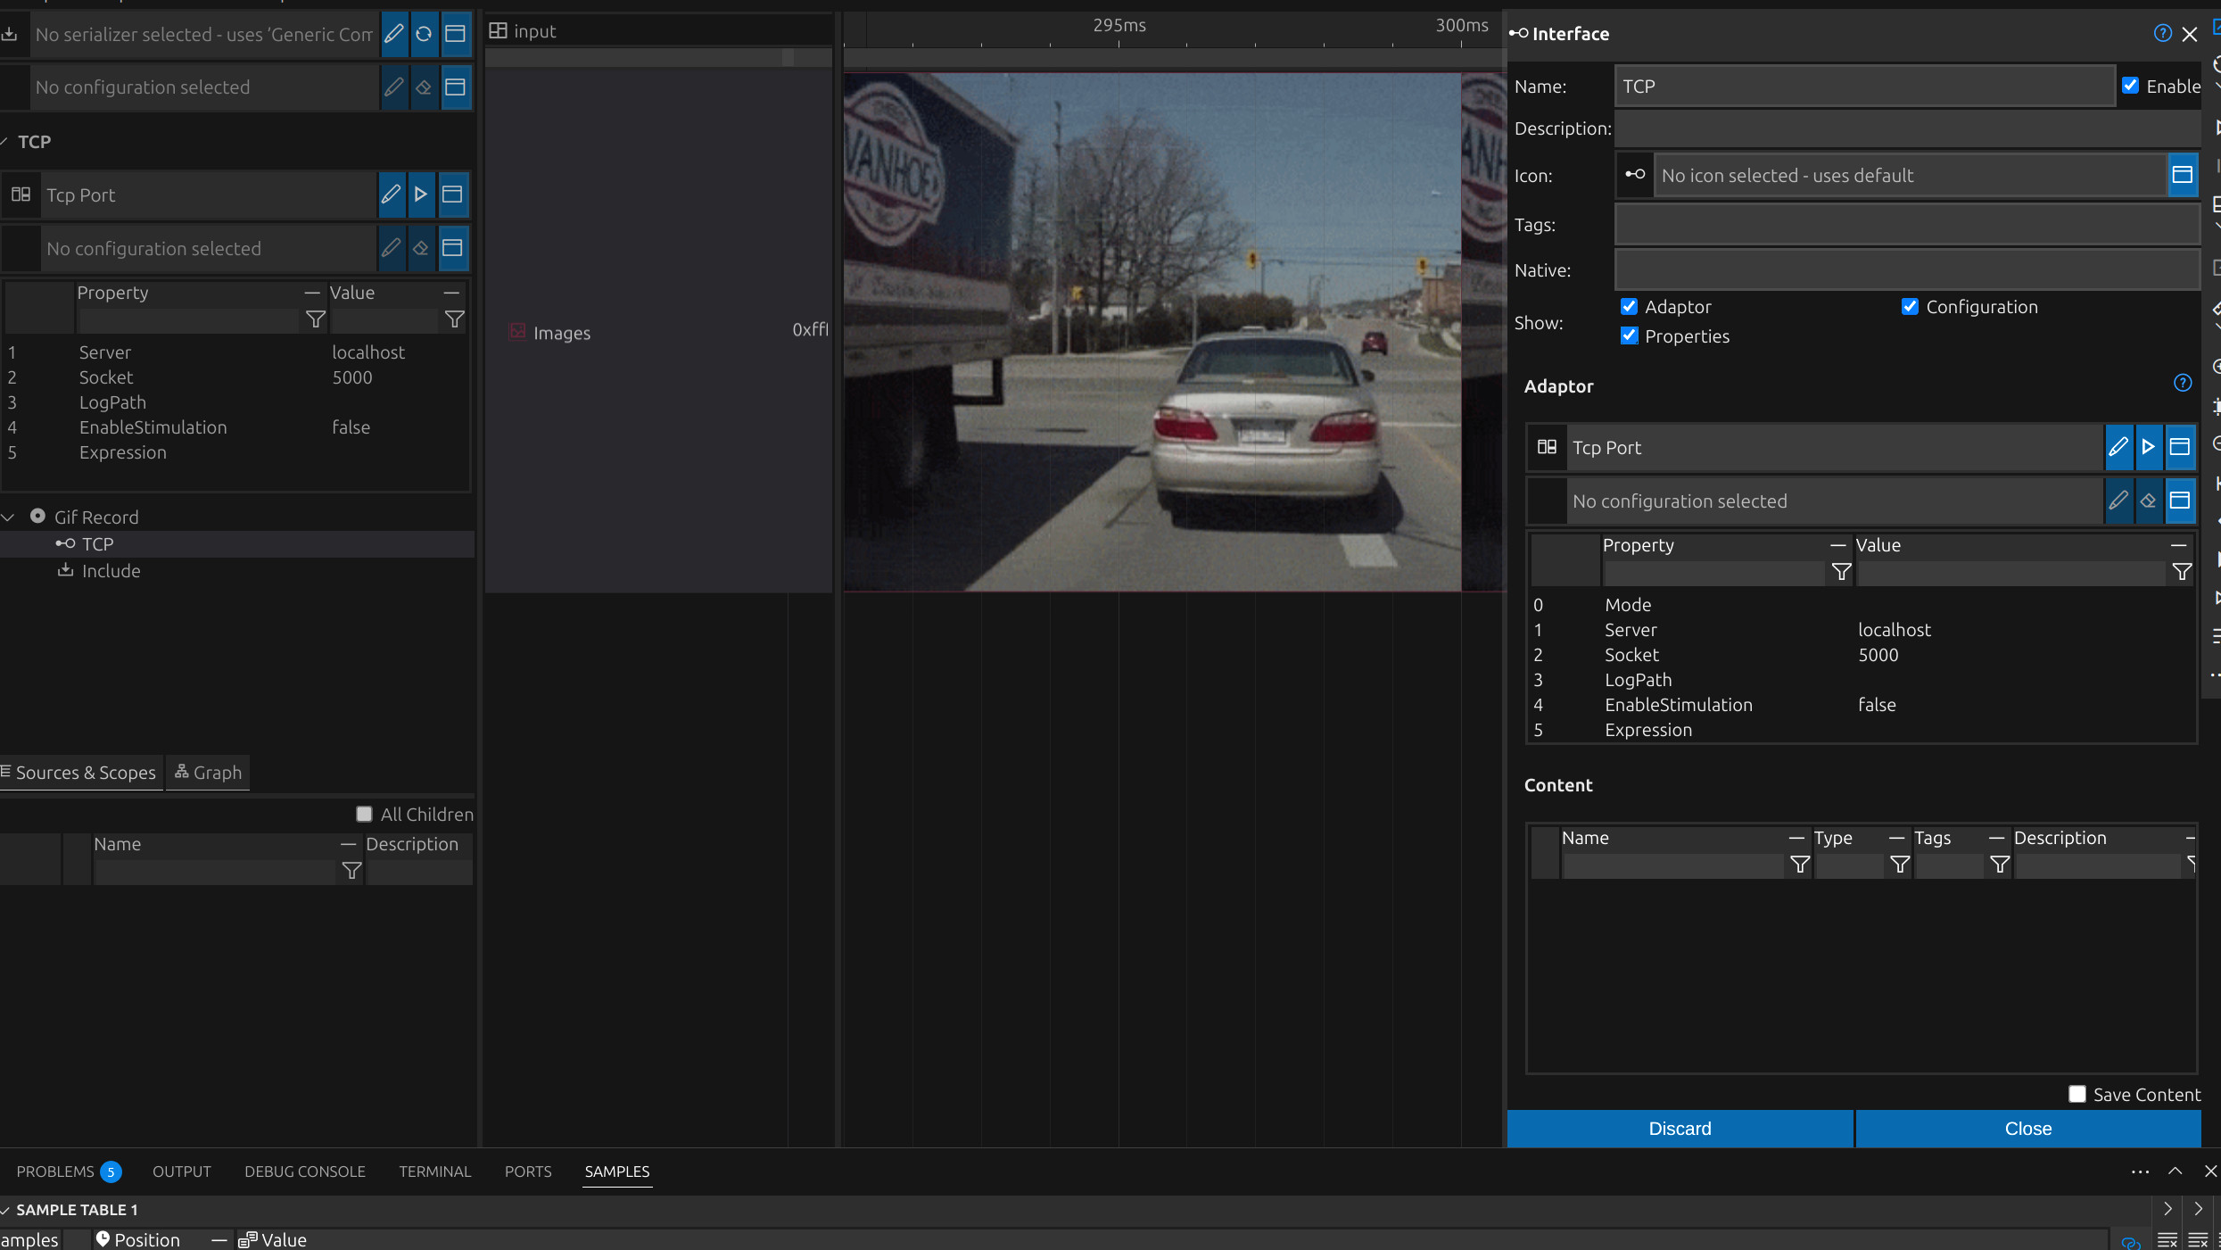Click the filter icon under the Content Type column
The height and width of the screenshot is (1250, 2221).
(1900, 865)
